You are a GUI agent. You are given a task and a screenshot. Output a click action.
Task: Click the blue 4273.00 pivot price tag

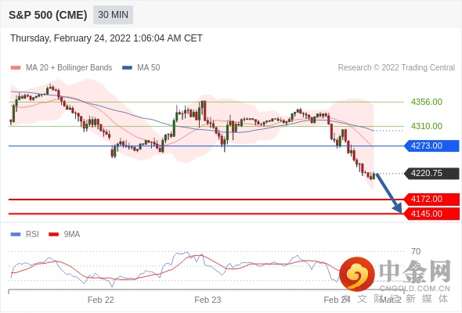[x=431, y=146]
